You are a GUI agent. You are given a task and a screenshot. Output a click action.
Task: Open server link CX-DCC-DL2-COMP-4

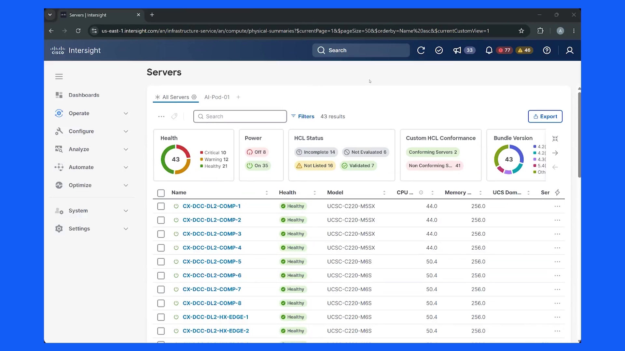(212, 248)
